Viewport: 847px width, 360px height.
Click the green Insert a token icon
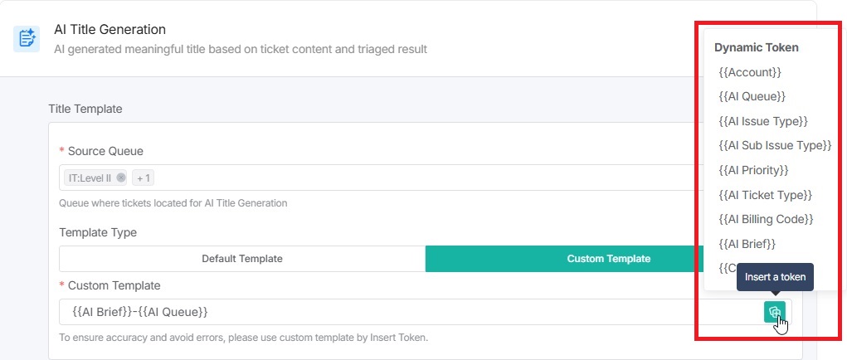pyautogui.click(x=774, y=312)
